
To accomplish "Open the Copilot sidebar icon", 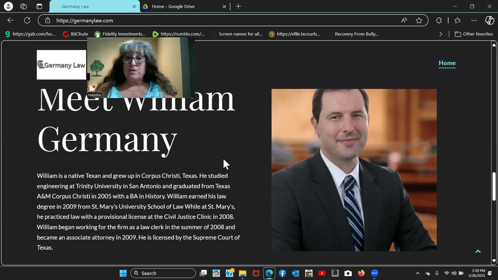I will point(490,20).
